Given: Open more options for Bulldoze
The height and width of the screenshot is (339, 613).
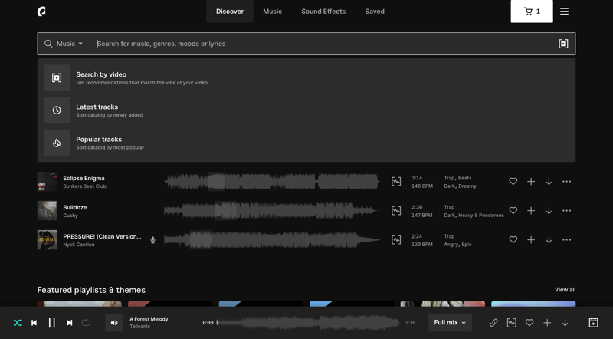Looking at the screenshot, I should 566,211.
